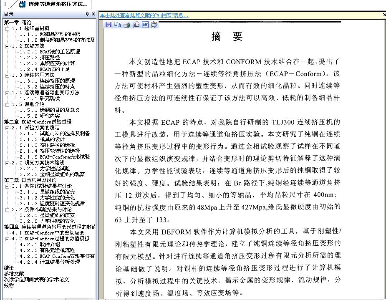This screenshot has width=386, height=300.
Task: Collapse section 2.2 研究方案技术路线
Action: [x=7, y=163]
